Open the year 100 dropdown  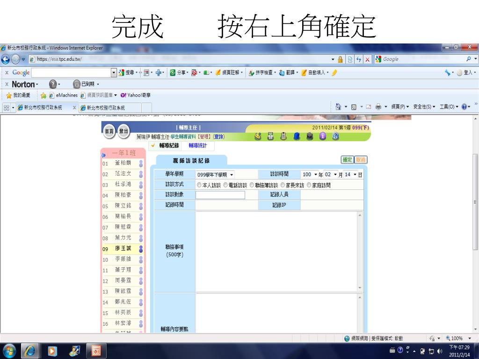[309, 174]
